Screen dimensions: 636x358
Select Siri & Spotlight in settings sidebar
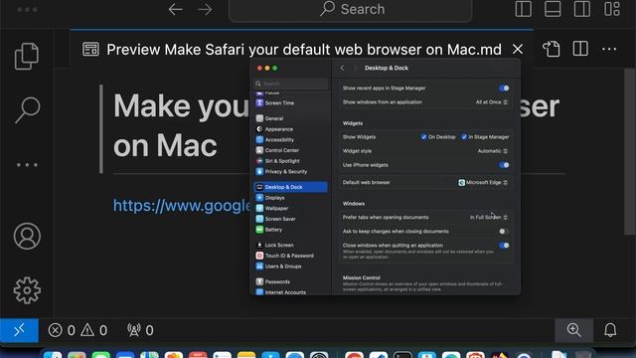pyautogui.click(x=291, y=161)
